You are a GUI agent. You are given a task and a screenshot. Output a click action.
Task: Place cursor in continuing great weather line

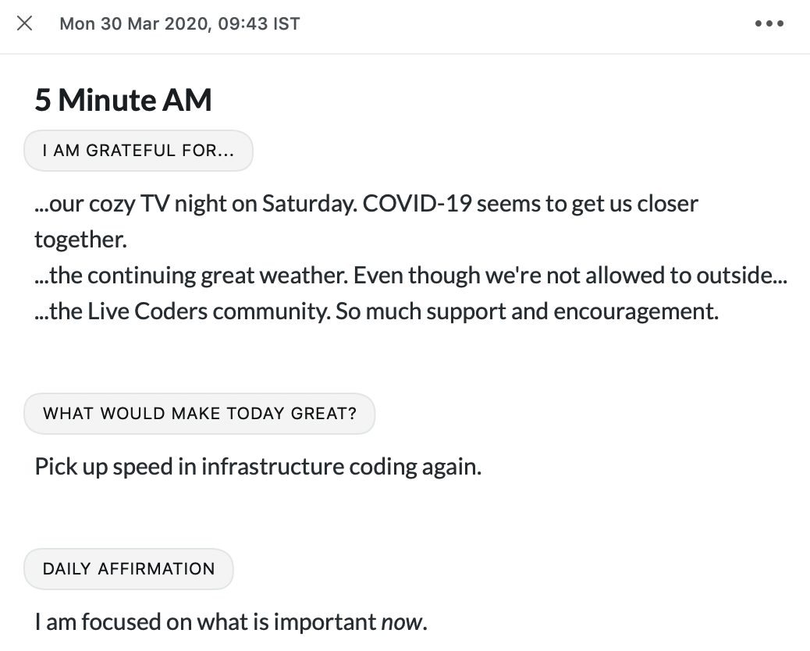tap(410, 276)
